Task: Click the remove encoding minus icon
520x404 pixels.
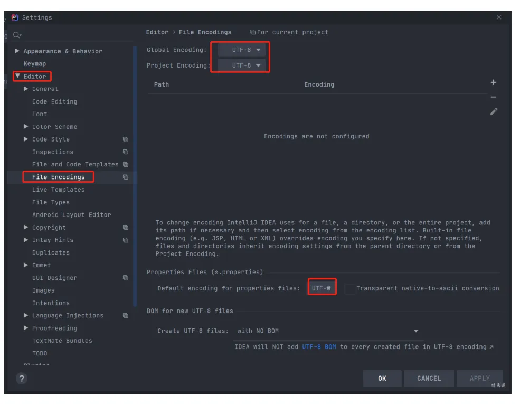Action: click(x=493, y=97)
